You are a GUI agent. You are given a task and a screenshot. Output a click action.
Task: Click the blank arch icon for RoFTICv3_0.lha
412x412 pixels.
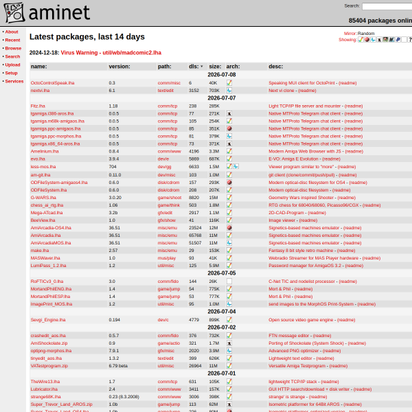point(229,282)
